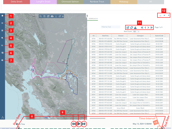
Task: Sort the table by fid column
Action: tap(94, 36)
